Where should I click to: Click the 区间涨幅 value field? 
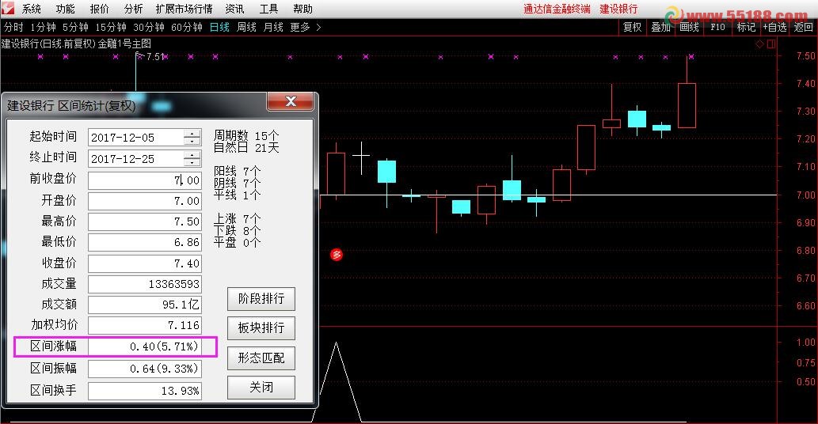click(144, 346)
